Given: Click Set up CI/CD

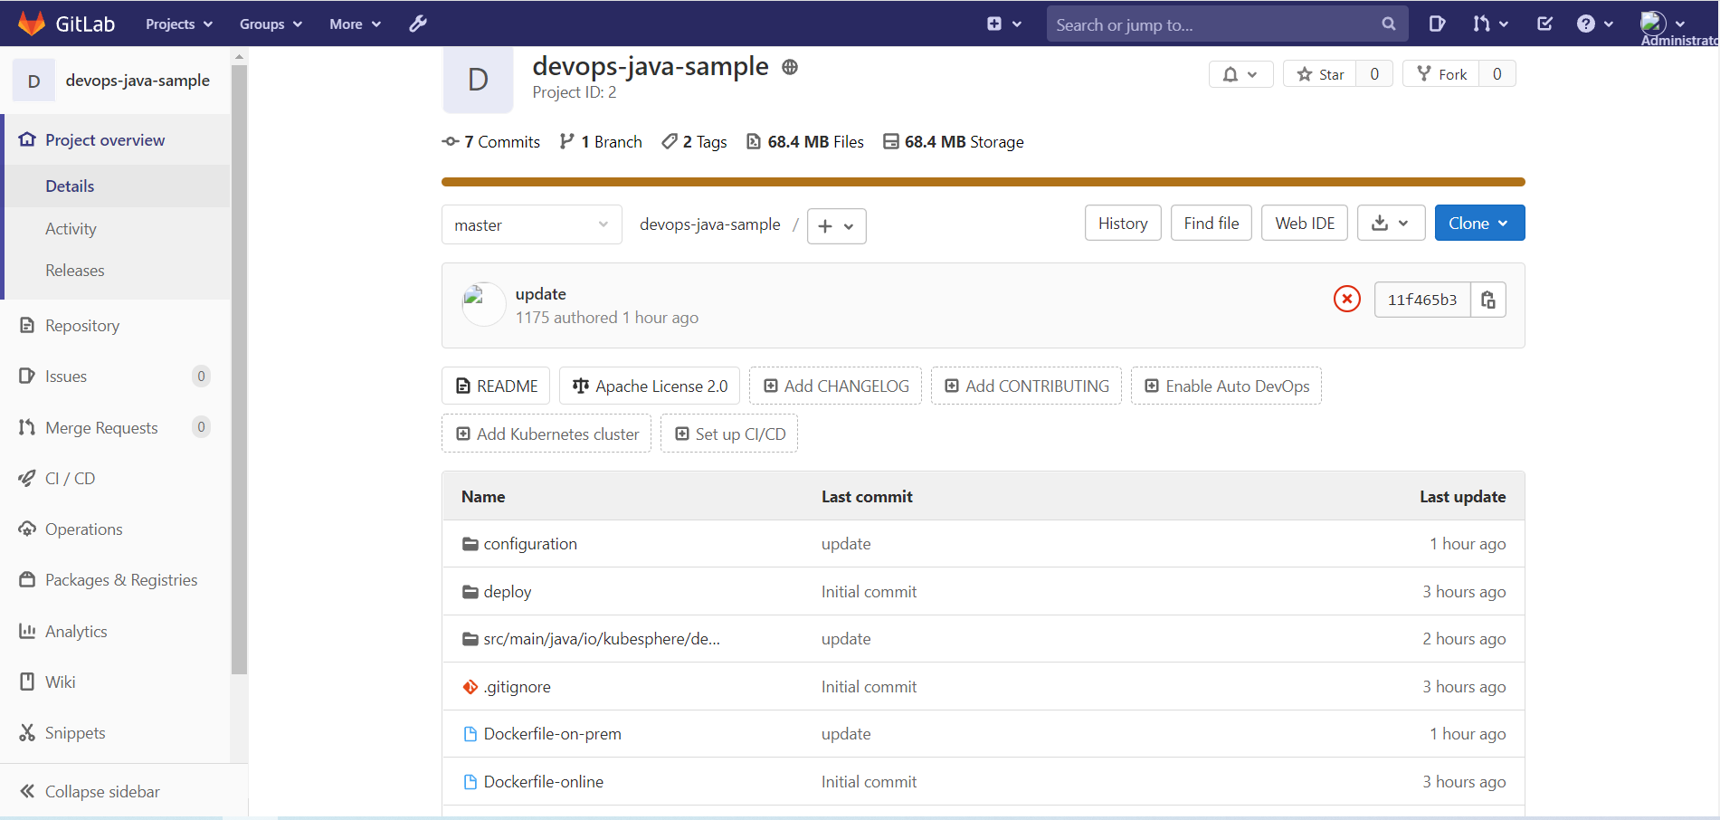Looking at the screenshot, I should tap(729, 434).
